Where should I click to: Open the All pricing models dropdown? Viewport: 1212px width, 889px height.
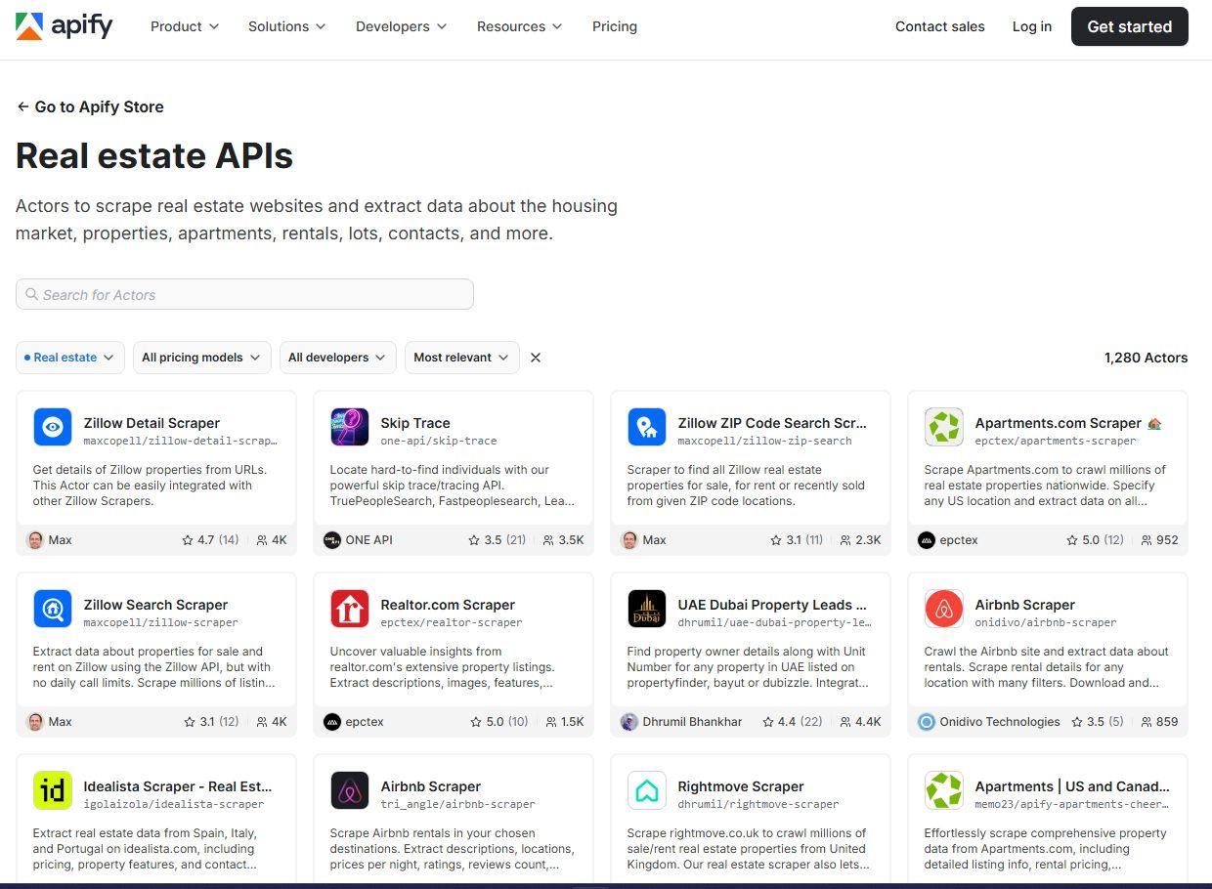202,358
